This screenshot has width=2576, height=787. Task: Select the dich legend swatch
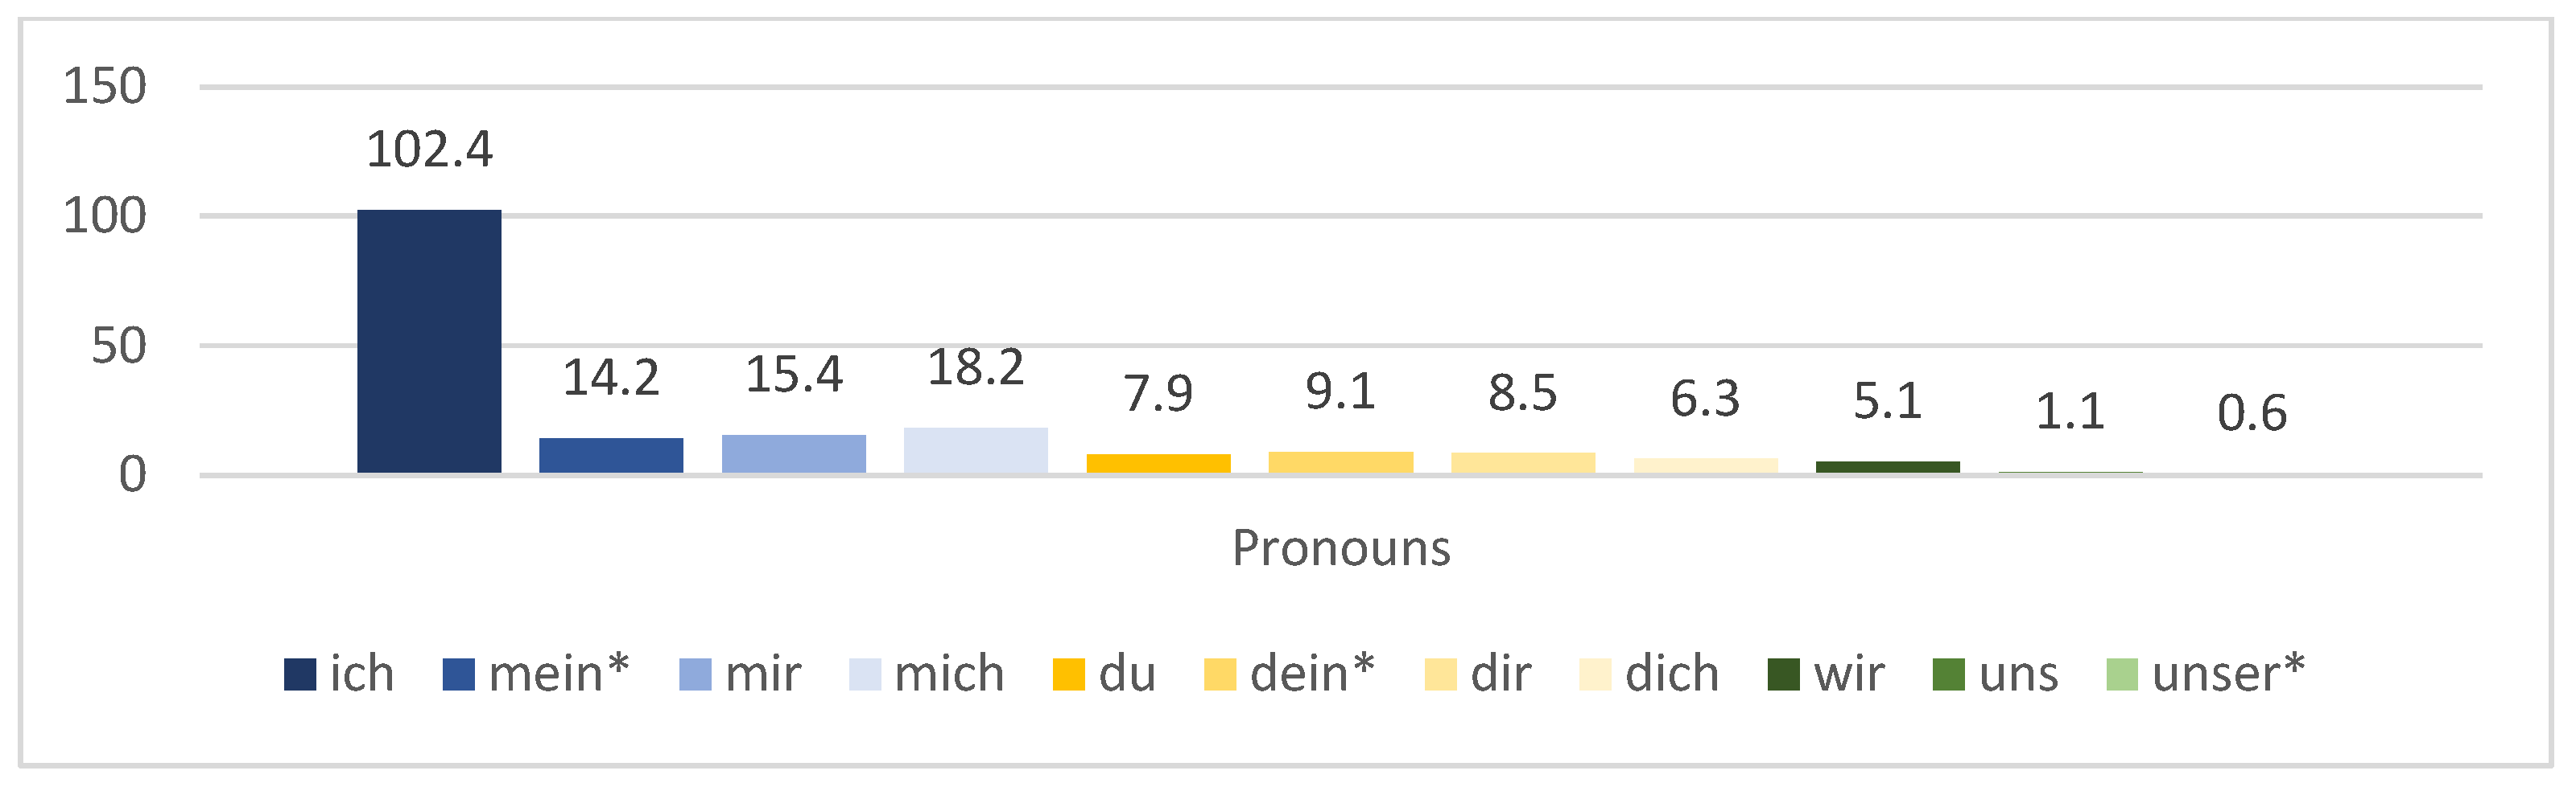coord(1595,674)
